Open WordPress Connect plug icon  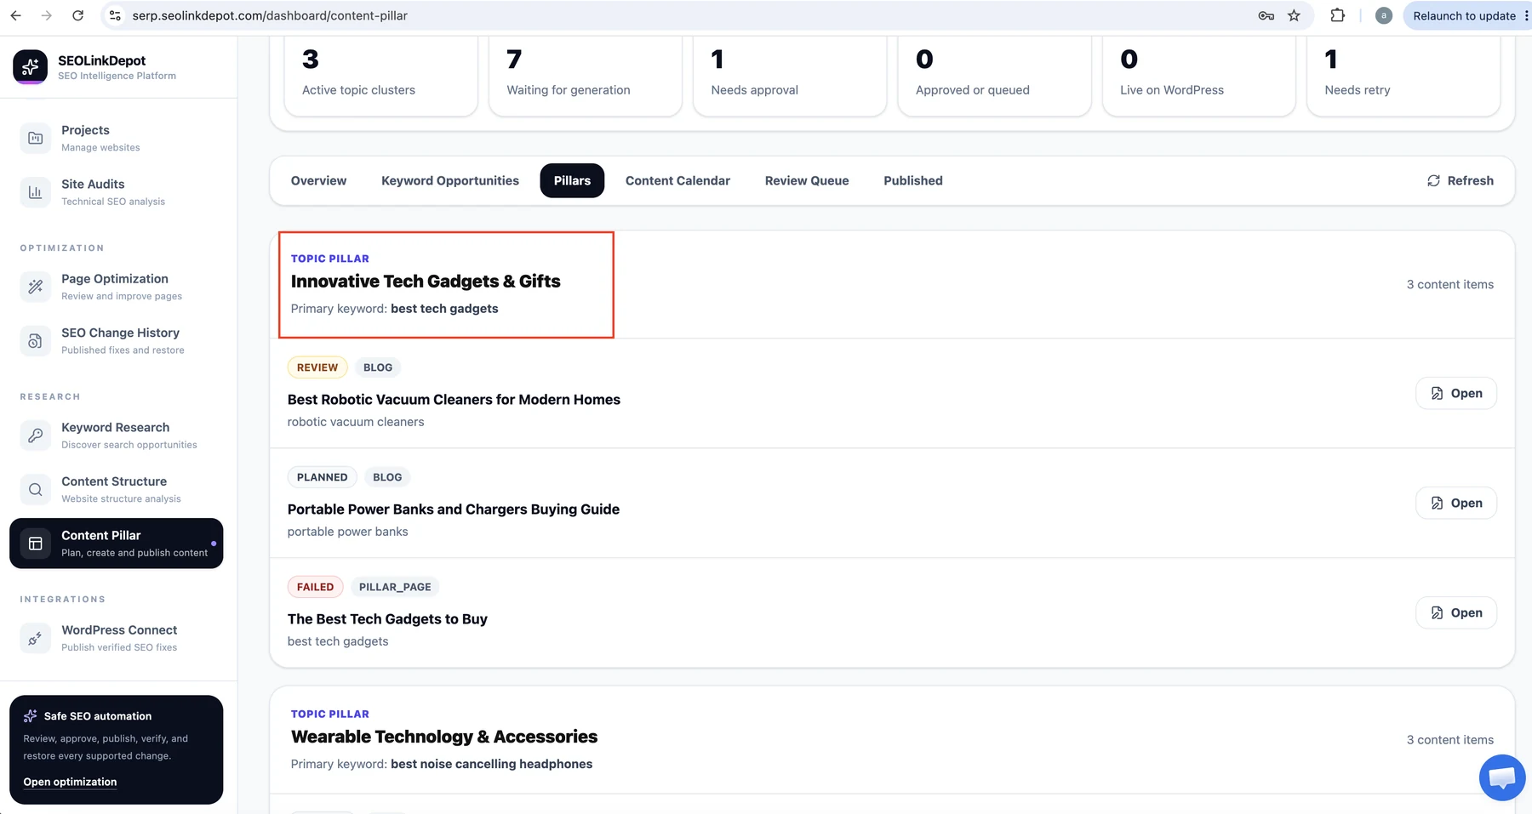pos(35,638)
